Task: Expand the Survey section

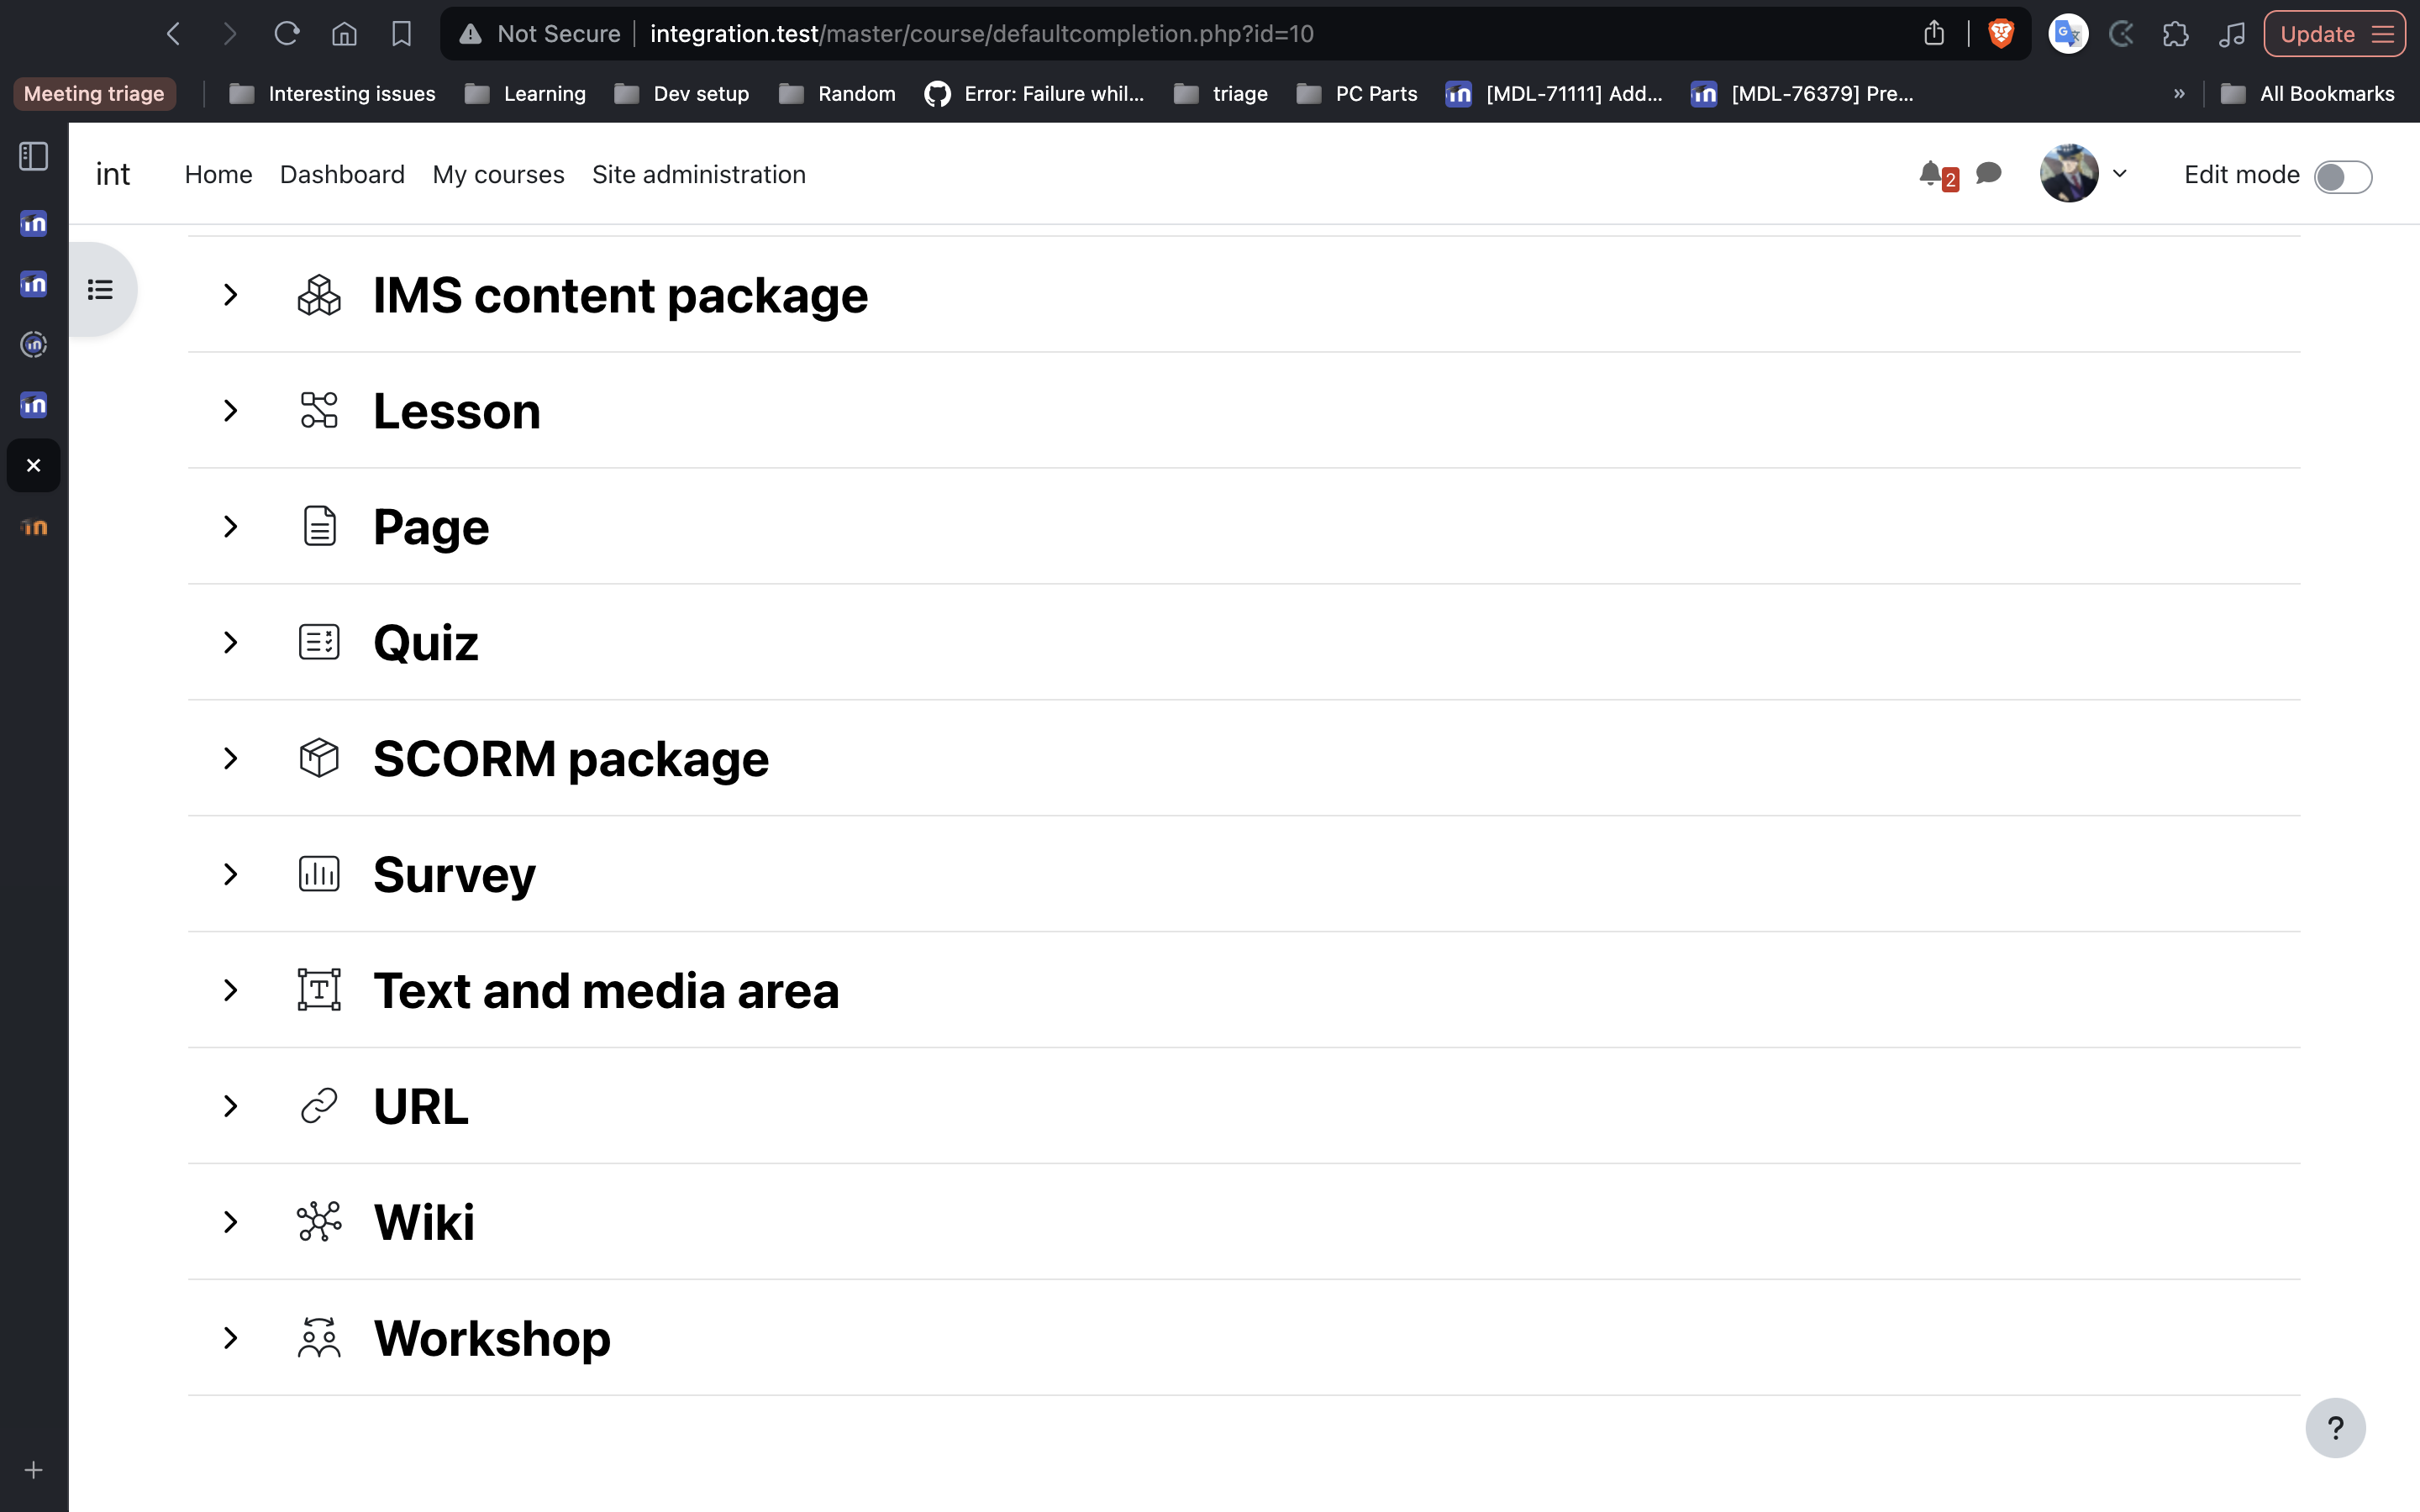Action: [231, 875]
